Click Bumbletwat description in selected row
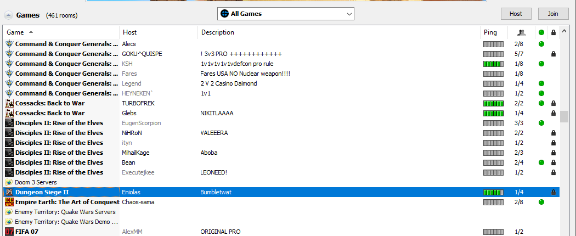The height and width of the screenshot is (236, 576). coord(216,192)
